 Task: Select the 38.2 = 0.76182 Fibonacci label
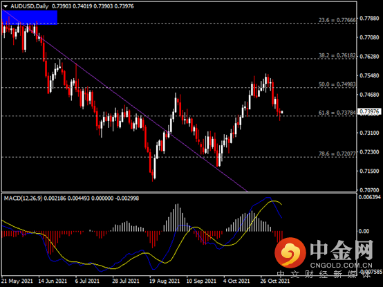pyautogui.click(x=337, y=55)
